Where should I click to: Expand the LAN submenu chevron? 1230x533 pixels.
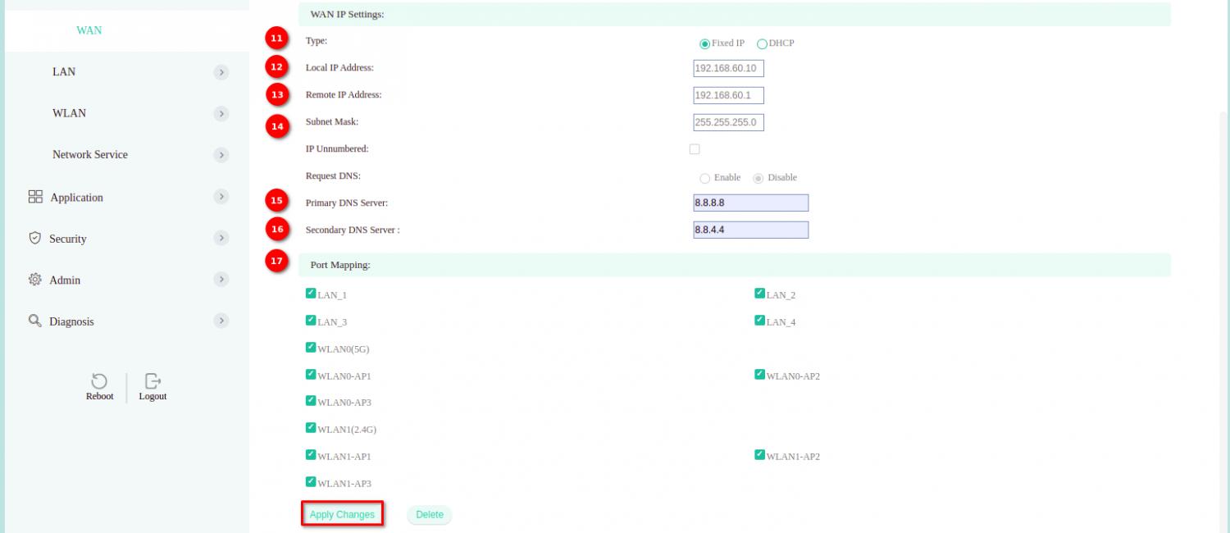221,72
